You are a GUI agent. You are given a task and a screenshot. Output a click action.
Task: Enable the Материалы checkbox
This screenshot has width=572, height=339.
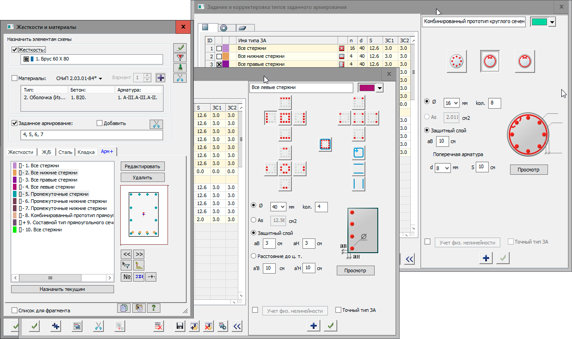(14, 78)
